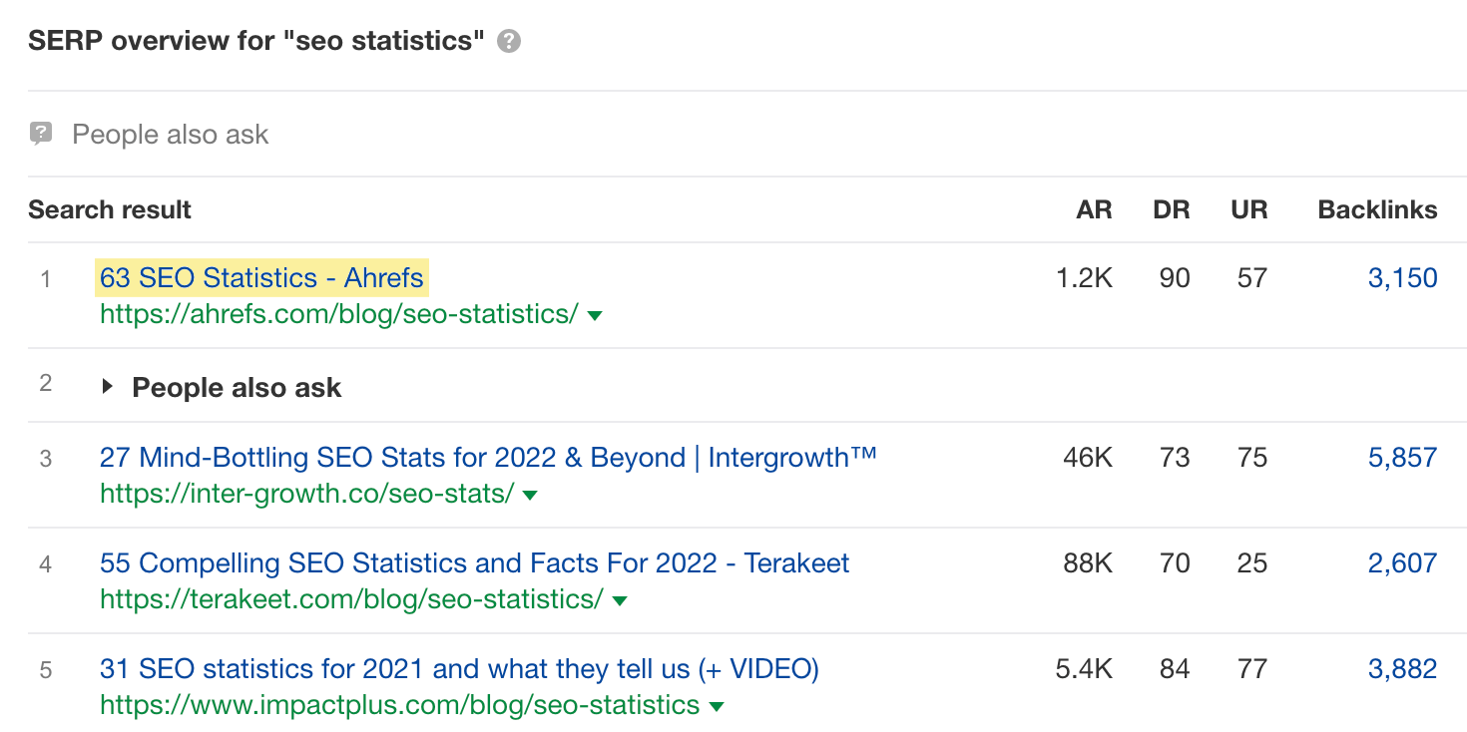Click the DR column header

tap(1172, 209)
